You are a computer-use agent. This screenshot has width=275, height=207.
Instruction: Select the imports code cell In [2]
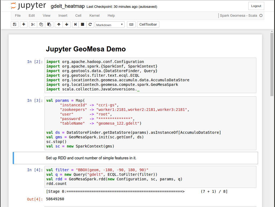coord(150,75)
